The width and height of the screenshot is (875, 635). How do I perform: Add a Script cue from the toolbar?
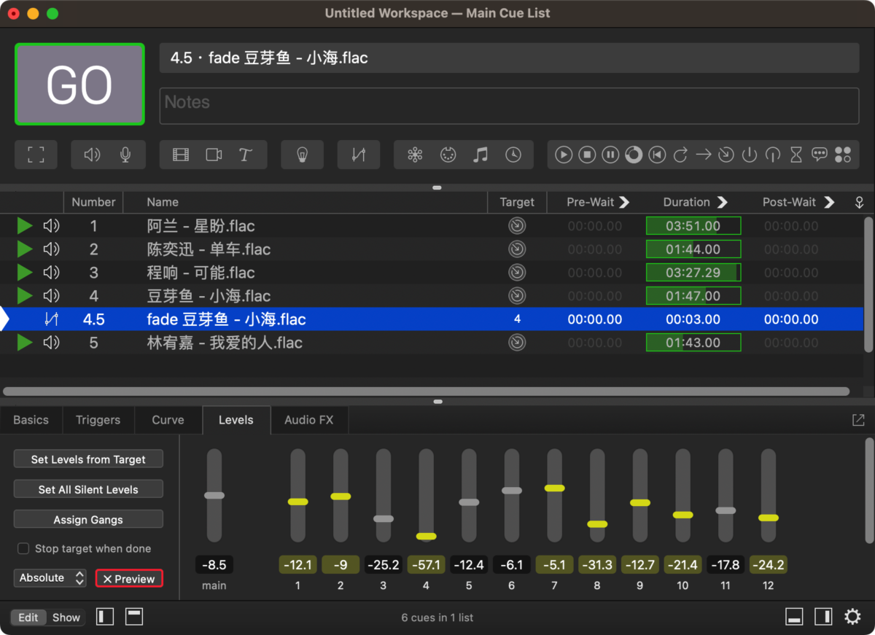pyautogui.click(x=843, y=155)
